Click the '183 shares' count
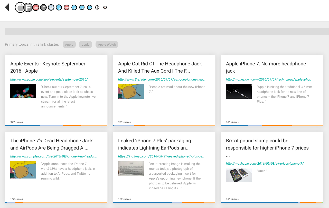The image size is (329, 208). (232, 122)
